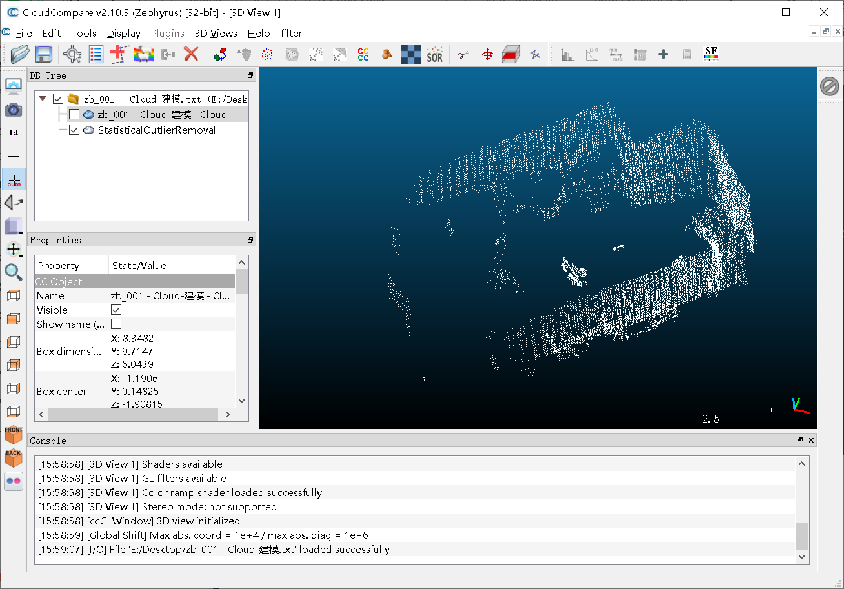Open the filter menu
844x589 pixels.
[292, 33]
